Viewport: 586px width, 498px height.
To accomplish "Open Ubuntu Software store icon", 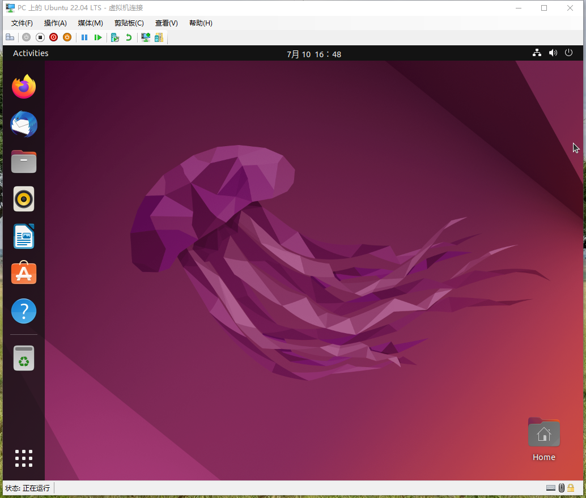I will (x=24, y=274).
